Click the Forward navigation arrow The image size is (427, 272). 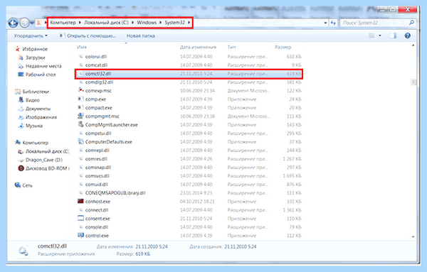[24, 23]
